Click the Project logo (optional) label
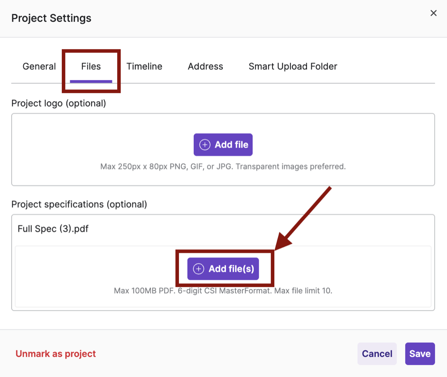The image size is (447, 377). coord(59,103)
